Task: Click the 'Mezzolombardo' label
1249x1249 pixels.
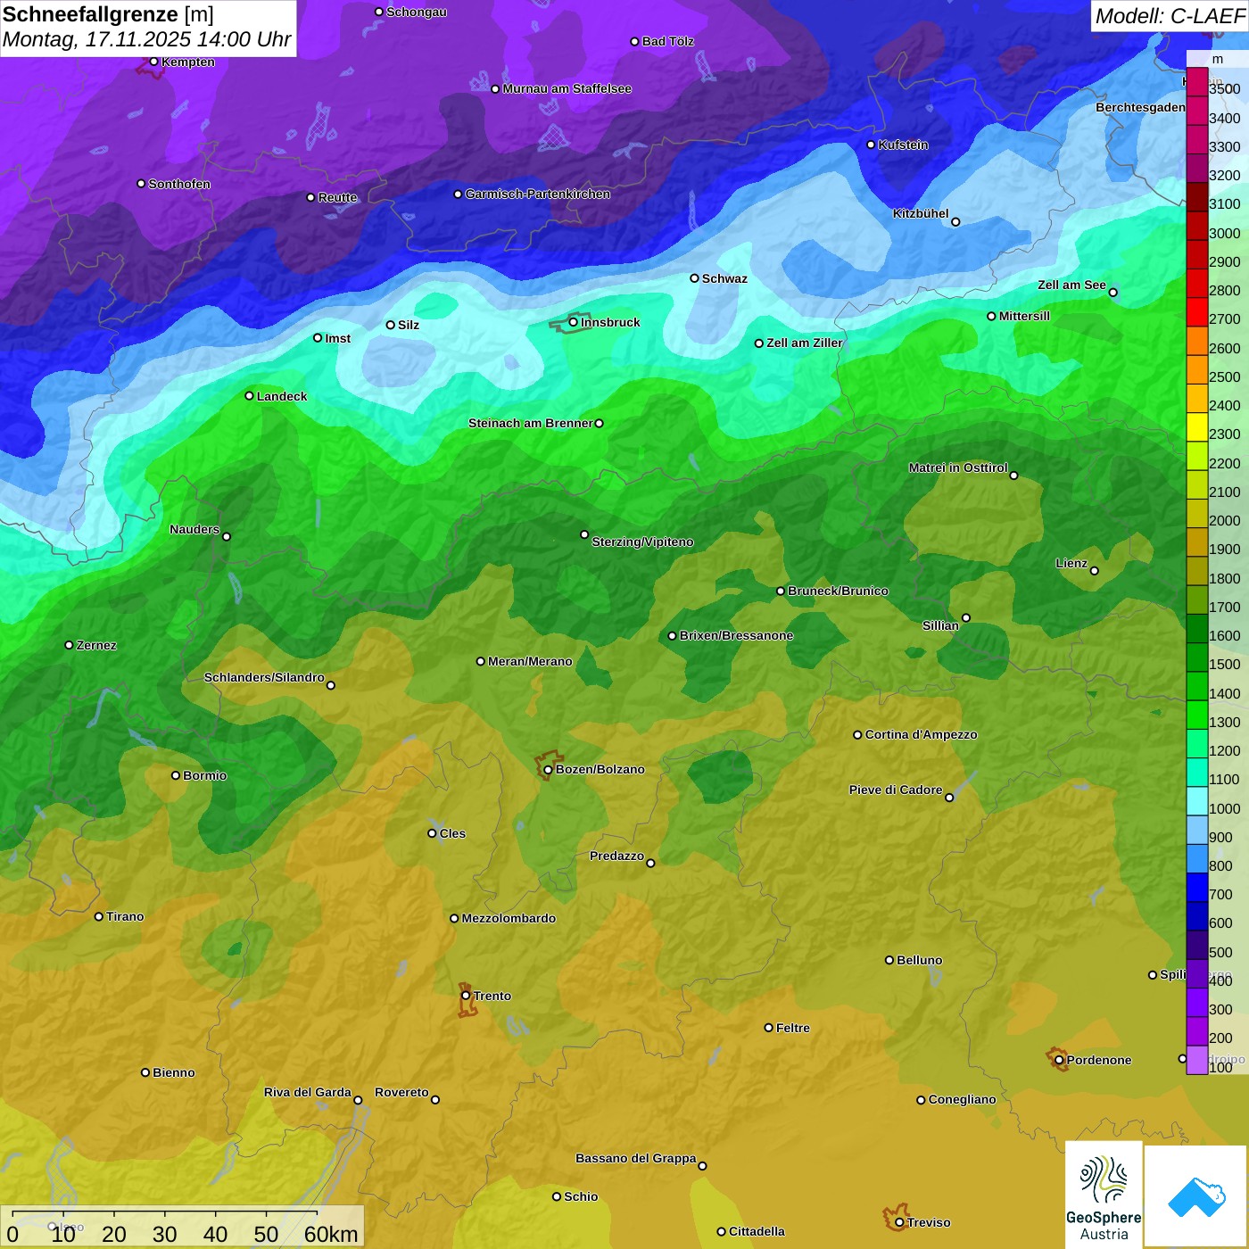Action: 509,918
